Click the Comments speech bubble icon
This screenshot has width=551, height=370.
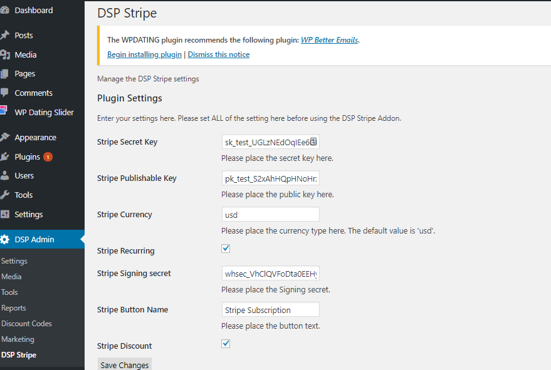4,93
